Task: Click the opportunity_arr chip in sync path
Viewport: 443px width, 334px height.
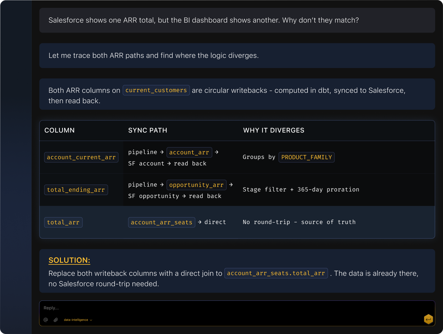Action: [196, 185]
